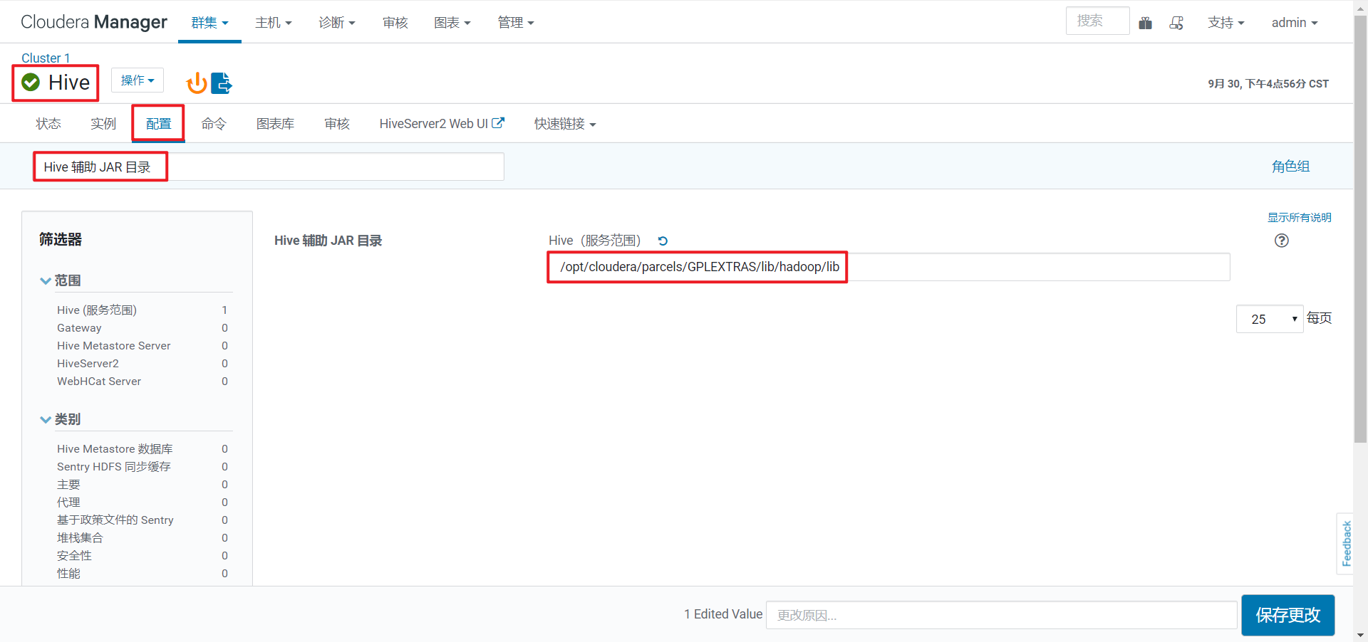Filter by 基于政策文件的 Sentry category
1368x642 pixels.
115,520
